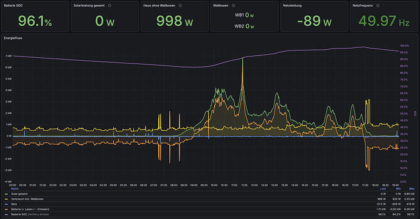This screenshot has height=219, width=420.
Task: Open info icon next to Solarleistung gesamt
Action: pos(110,5)
